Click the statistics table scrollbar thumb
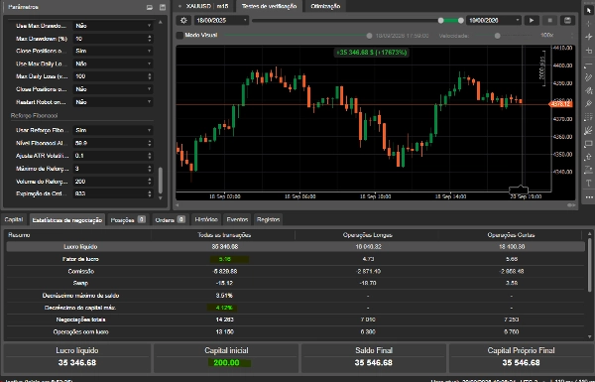The height and width of the screenshot is (382, 595). (589, 265)
